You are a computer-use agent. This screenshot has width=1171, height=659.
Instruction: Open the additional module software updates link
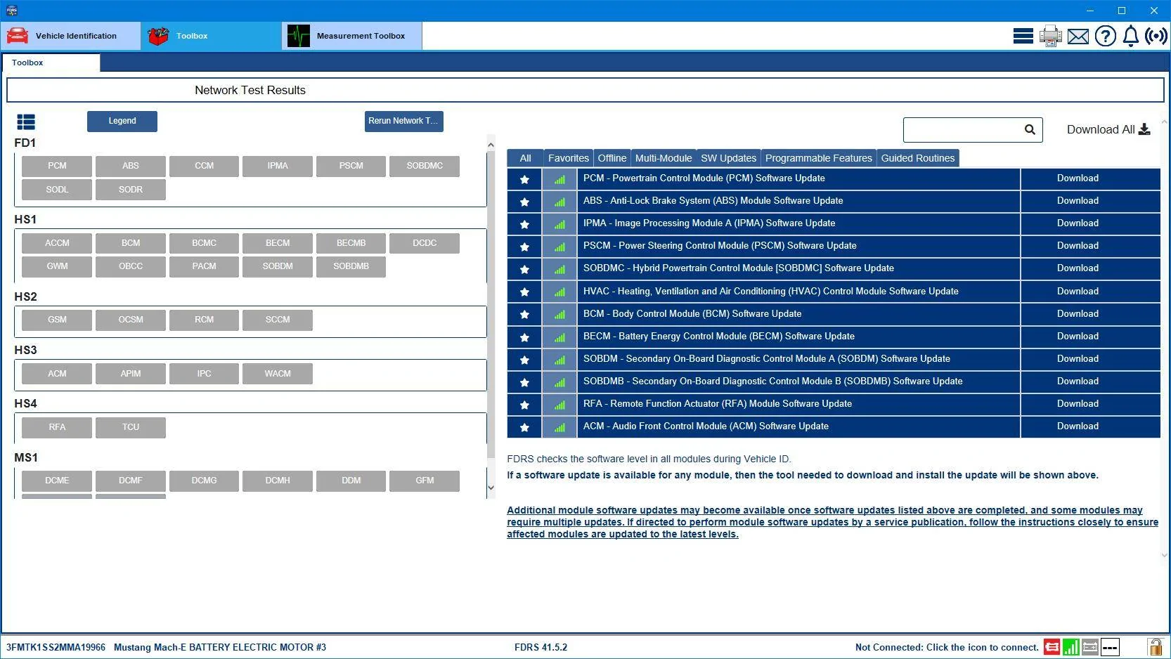[832, 522]
